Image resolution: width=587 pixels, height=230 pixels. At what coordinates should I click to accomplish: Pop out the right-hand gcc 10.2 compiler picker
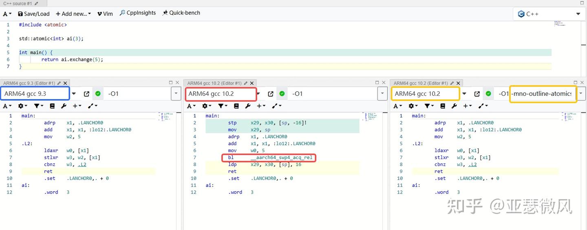click(477, 94)
